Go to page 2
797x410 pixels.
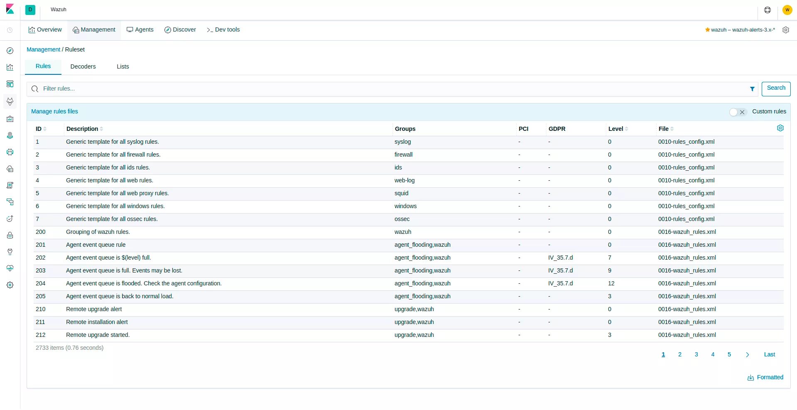tap(680, 355)
